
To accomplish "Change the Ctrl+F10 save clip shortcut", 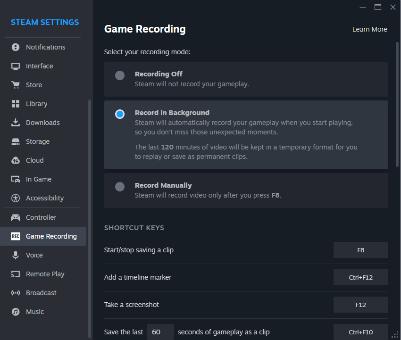I will point(360,332).
